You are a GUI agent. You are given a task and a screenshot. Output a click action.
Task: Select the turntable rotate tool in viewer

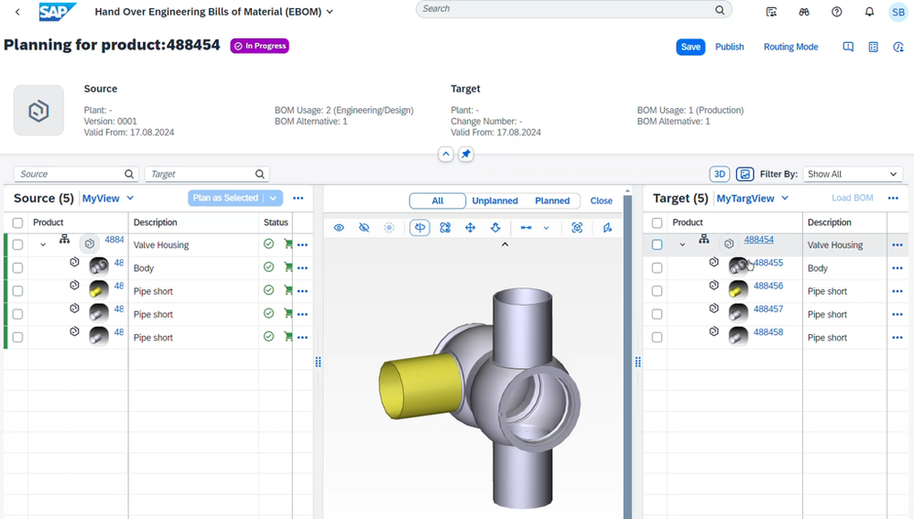419,228
